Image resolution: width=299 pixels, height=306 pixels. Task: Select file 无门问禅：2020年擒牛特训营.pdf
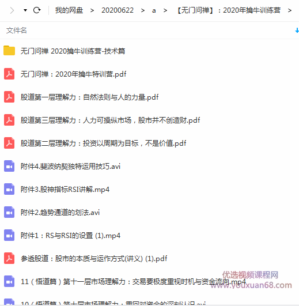73,74
